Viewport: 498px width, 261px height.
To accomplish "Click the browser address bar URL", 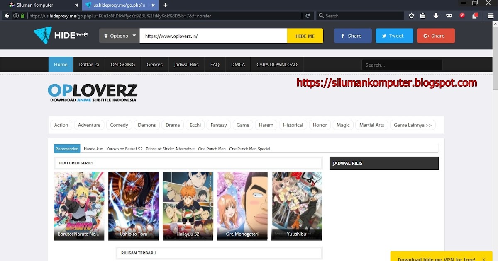I will coord(164,16).
